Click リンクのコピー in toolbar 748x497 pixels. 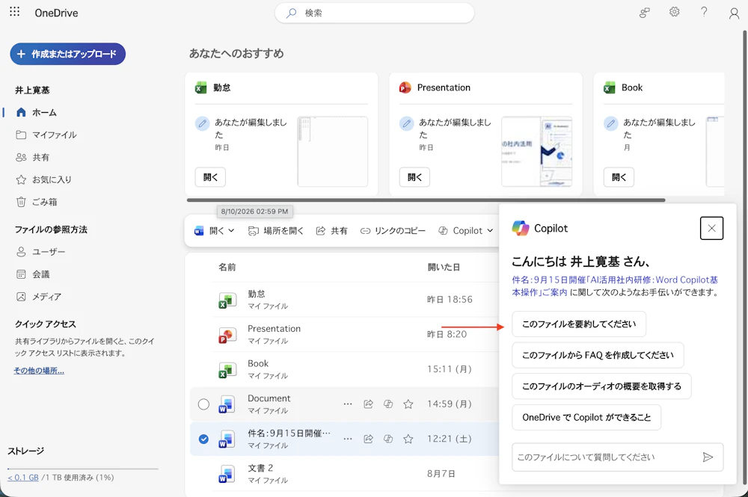(x=393, y=231)
